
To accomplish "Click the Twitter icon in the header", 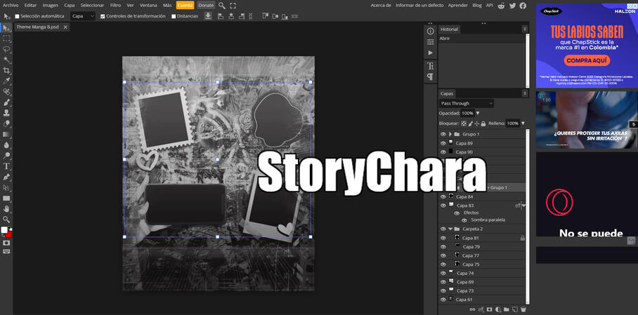I will 512,5.
